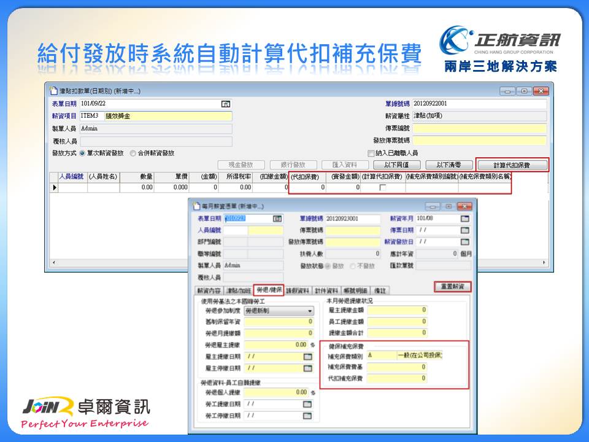Enable 納入已離職人員 checkbox
Viewport: 589px width, 442px height.
371,153
